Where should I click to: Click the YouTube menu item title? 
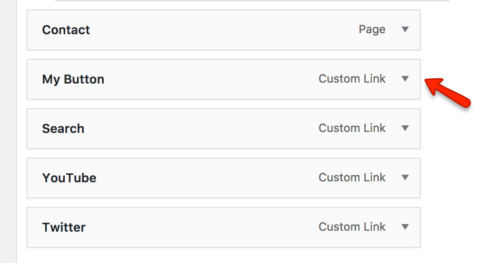(x=69, y=178)
